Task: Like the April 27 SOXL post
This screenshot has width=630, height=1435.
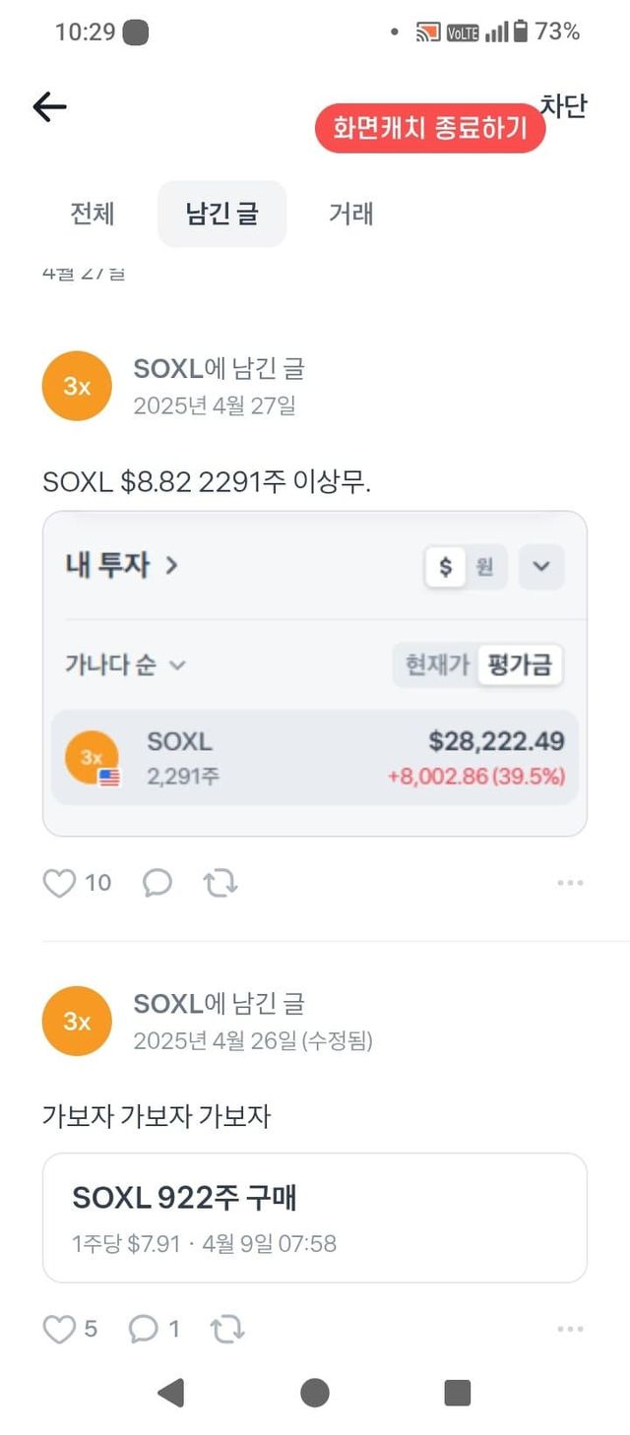Action: (x=60, y=883)
